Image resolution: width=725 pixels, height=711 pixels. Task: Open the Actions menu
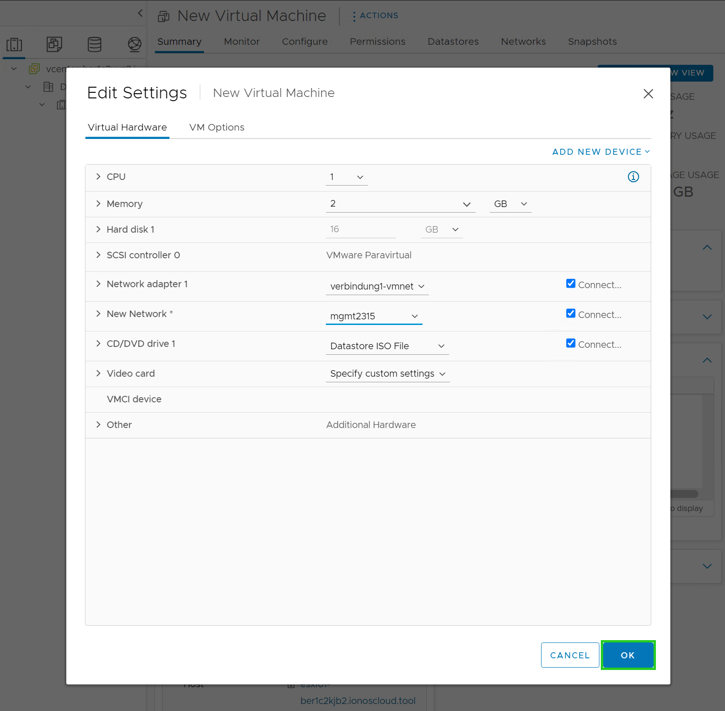[375, 16]
